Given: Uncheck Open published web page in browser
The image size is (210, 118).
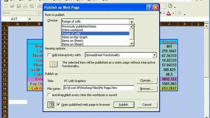Looking at the screenshot, I should [58, 104].
